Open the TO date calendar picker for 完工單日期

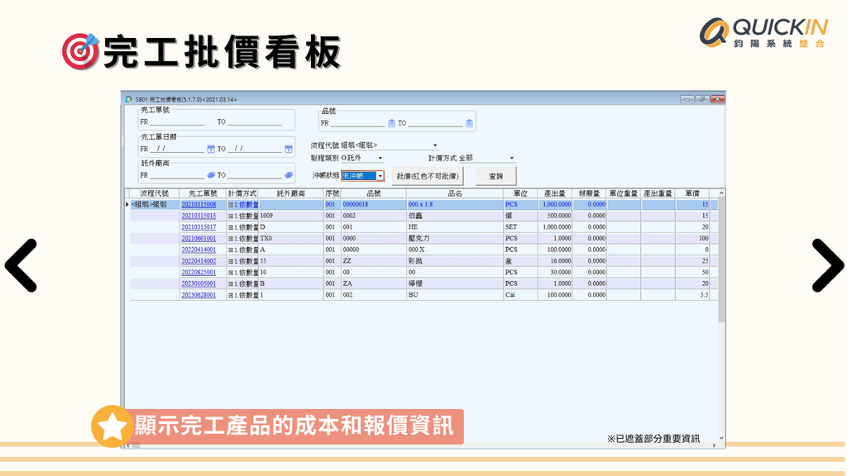[287, 148]
